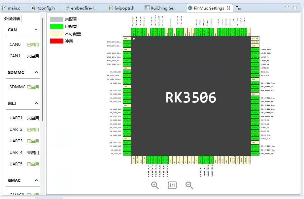
Task: Click the rtconfig.h header file icon
Action: coord(33,8)
